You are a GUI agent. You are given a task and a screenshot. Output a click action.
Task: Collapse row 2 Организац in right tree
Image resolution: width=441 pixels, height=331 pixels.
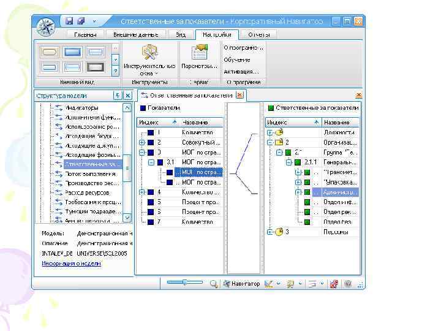269,142
